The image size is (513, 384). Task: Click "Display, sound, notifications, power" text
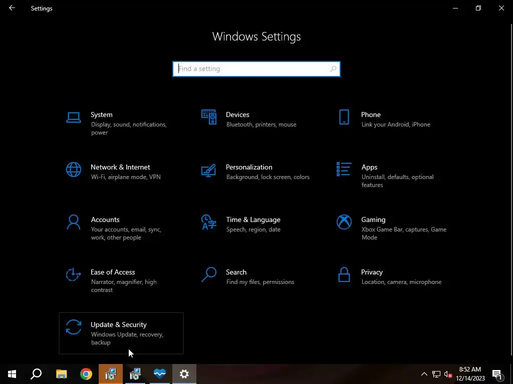129,128
